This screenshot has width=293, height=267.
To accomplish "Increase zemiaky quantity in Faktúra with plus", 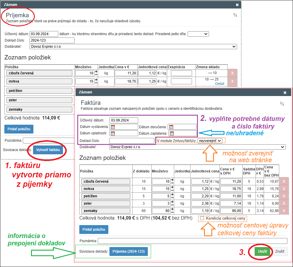I will coord(172,209).
